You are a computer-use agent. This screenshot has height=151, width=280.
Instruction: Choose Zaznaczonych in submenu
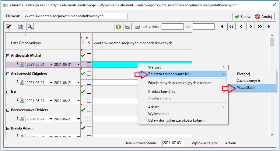click(x=252, y=81)
